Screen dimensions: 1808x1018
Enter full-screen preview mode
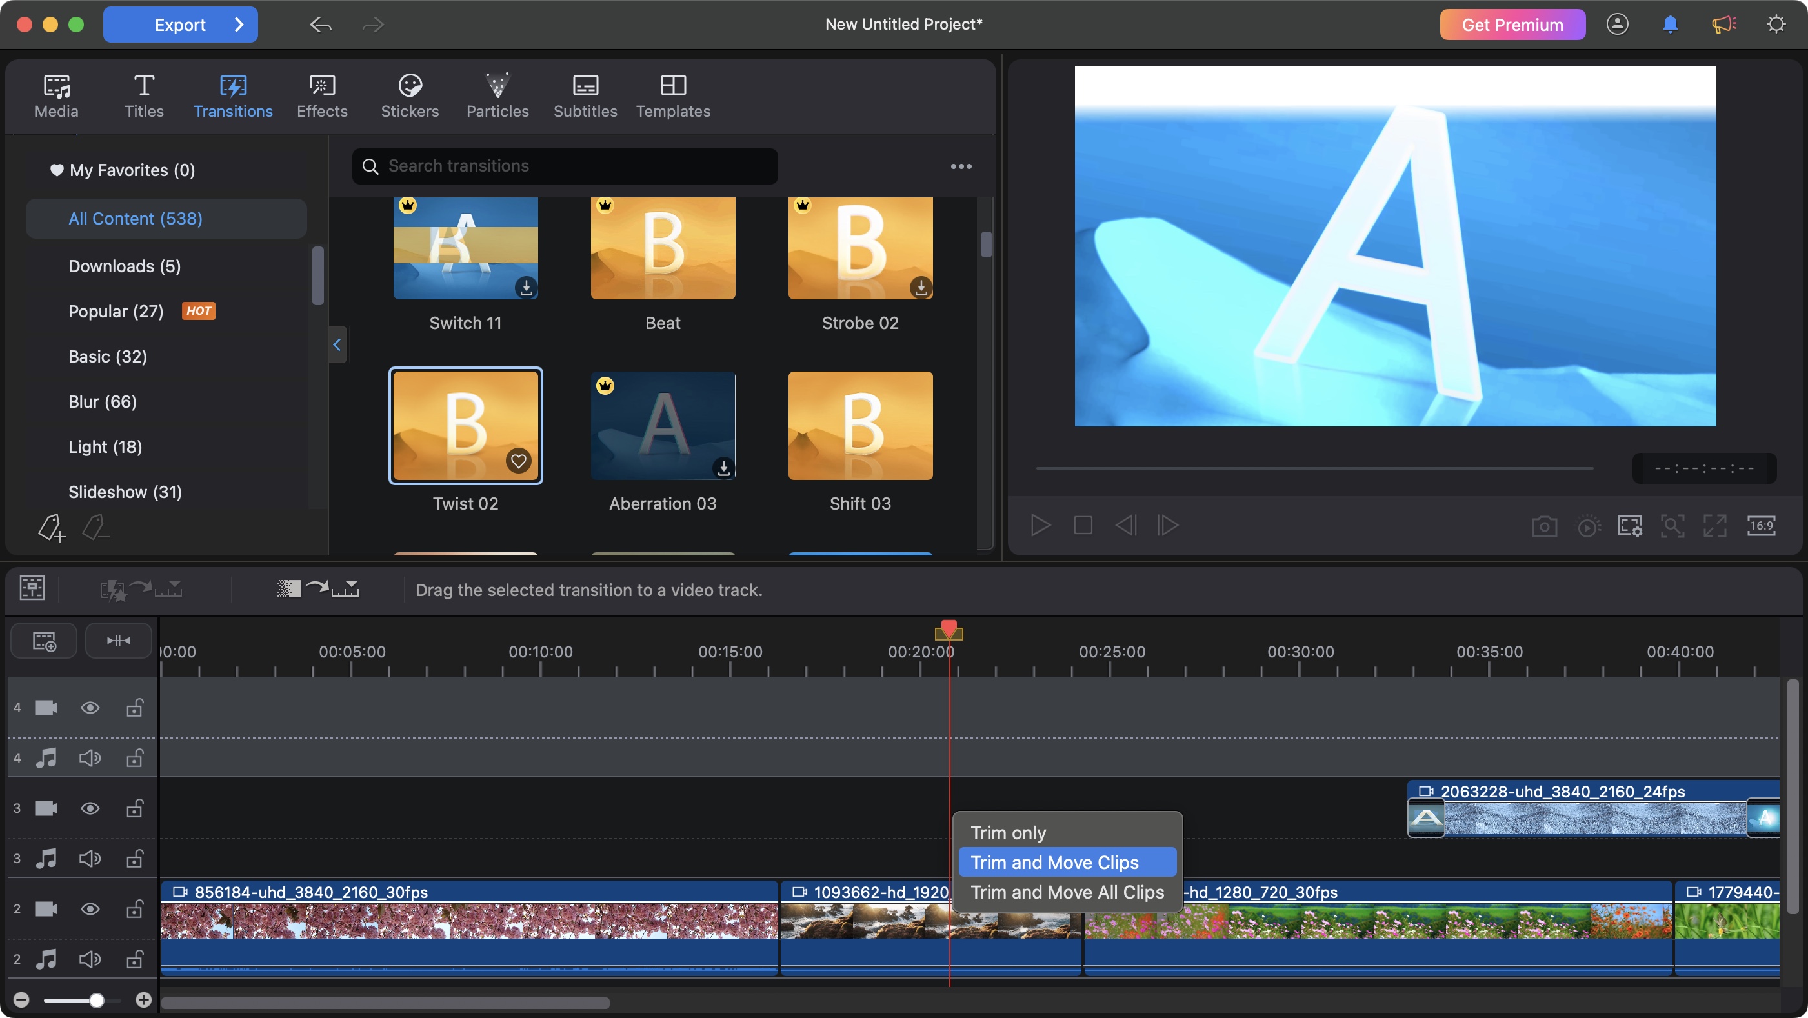[x=1714, y=526]
